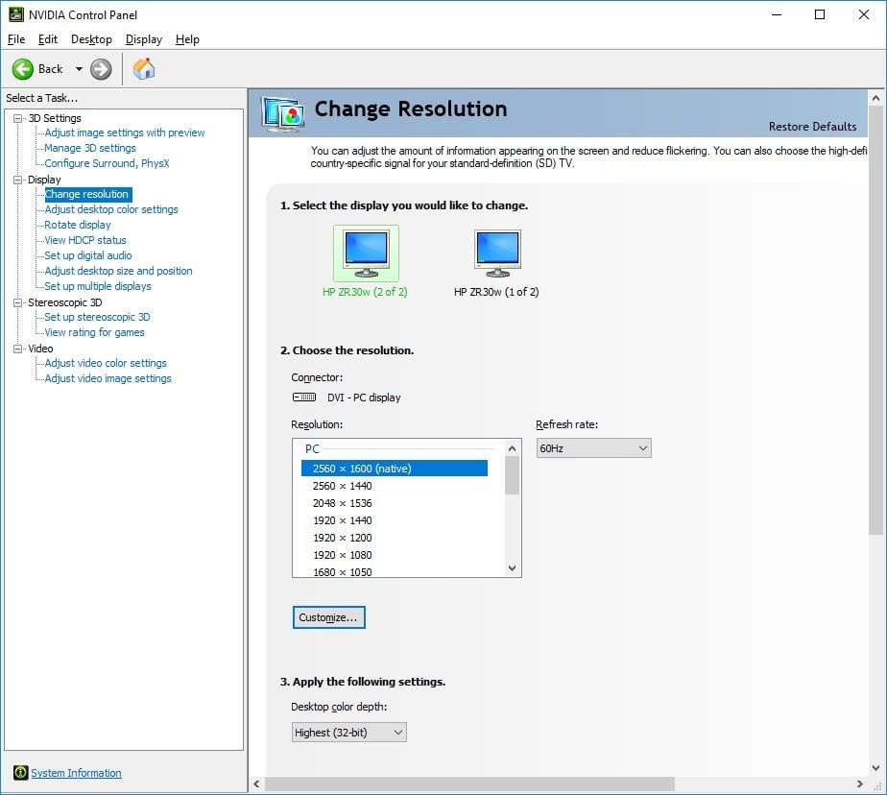Click the resolution list scrollbar down arrow
This screenshot has width=887, height=795.
(x=512, y=568)
